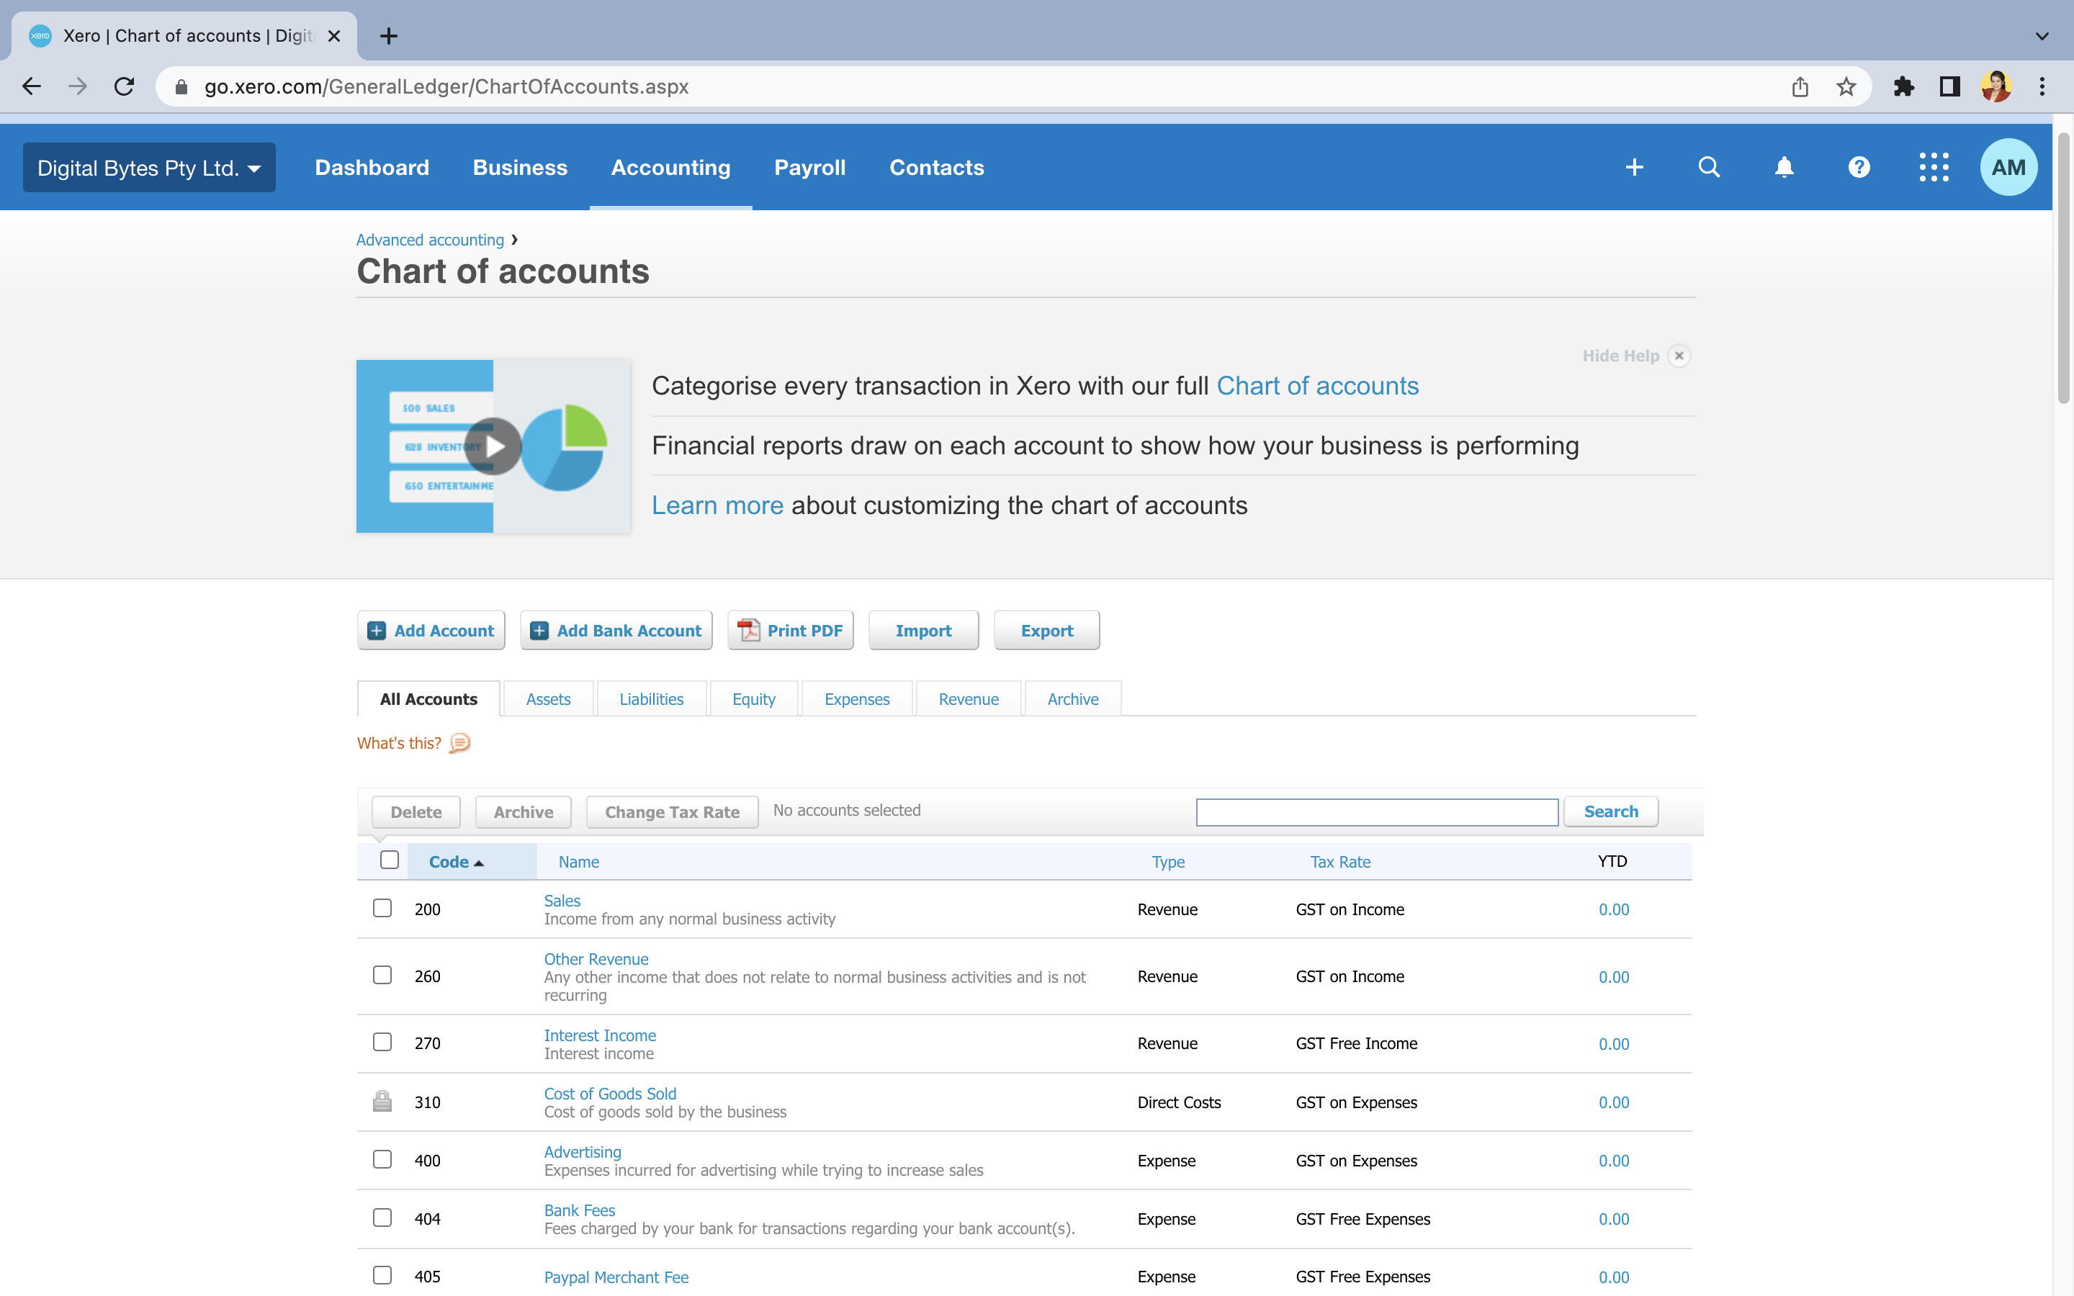
Task: Play the chart of accounts help video
Action: [493, 446]
